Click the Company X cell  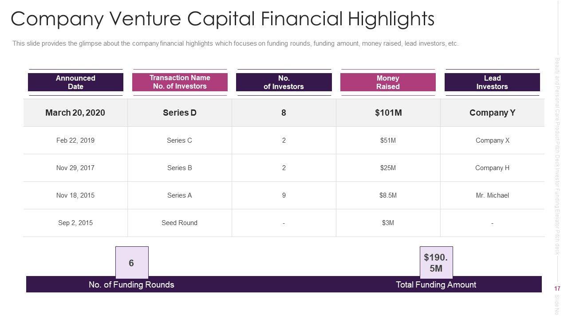pos(492,140)
